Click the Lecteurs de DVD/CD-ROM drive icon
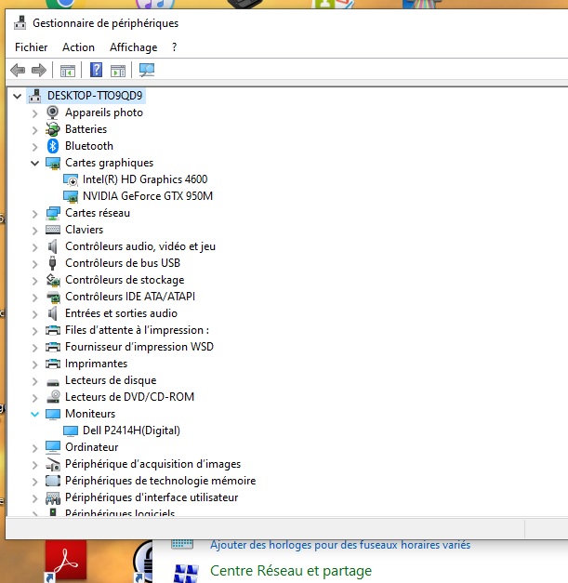The height and width of the screenshot is (583, 568). 53,397
